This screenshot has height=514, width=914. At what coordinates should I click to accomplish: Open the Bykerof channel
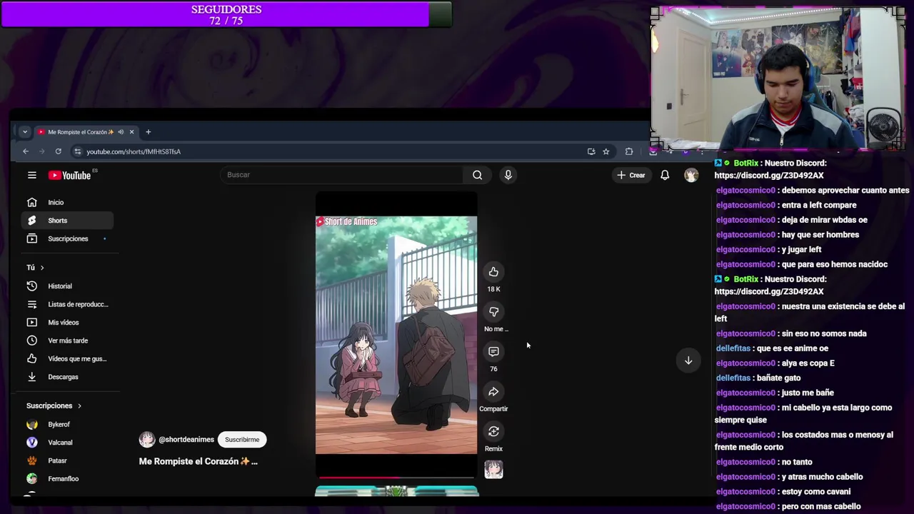(x=67, y=425)
